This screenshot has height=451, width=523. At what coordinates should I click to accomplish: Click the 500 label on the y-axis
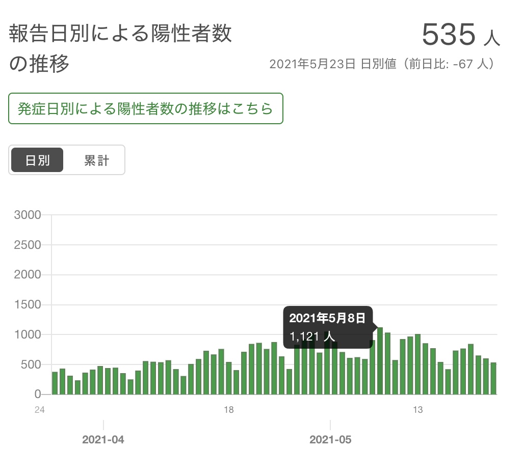coord(31,364)
